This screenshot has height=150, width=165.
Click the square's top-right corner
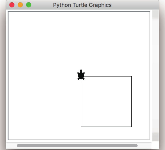pos(131,76)
